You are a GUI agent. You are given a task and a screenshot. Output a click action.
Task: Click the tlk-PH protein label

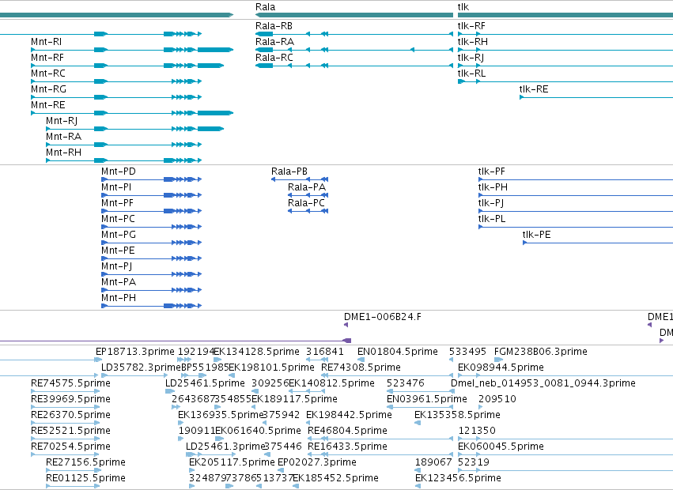tap(493, 187)
